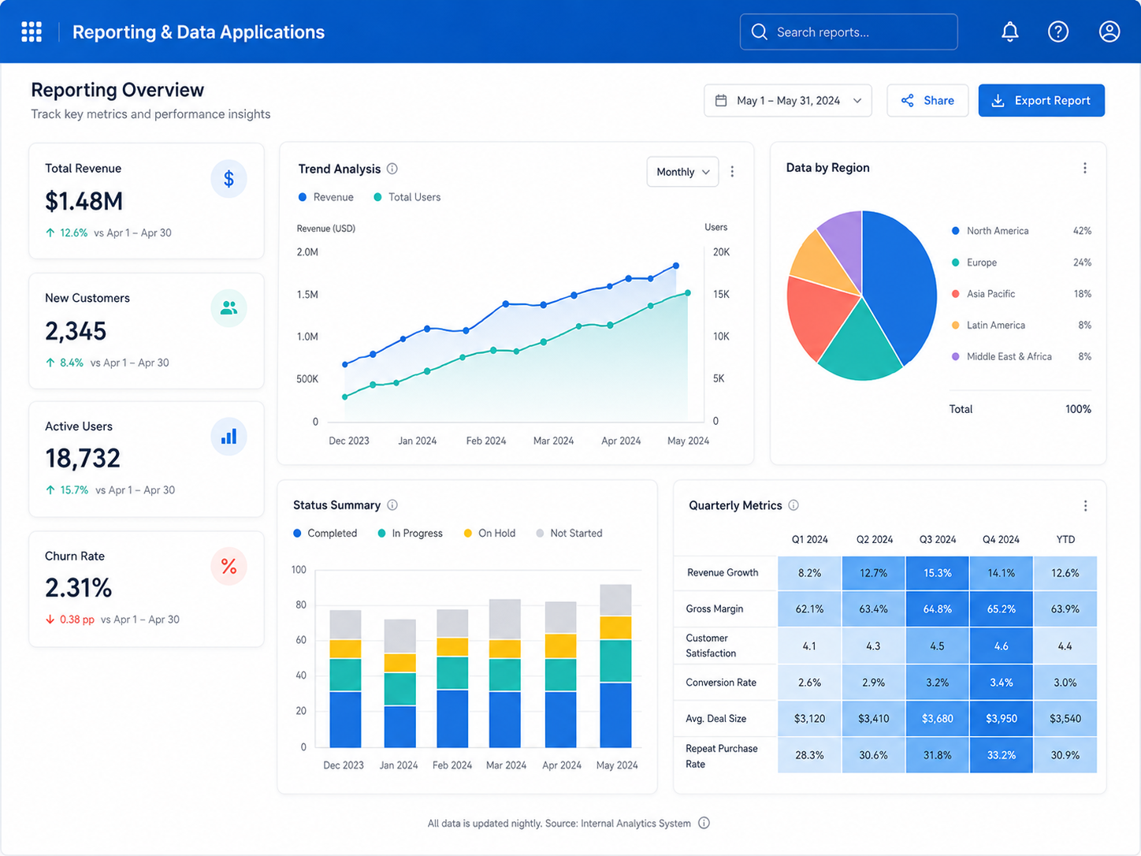
Task: Toggle In Progress series in legend
Action: pos(411,534)
